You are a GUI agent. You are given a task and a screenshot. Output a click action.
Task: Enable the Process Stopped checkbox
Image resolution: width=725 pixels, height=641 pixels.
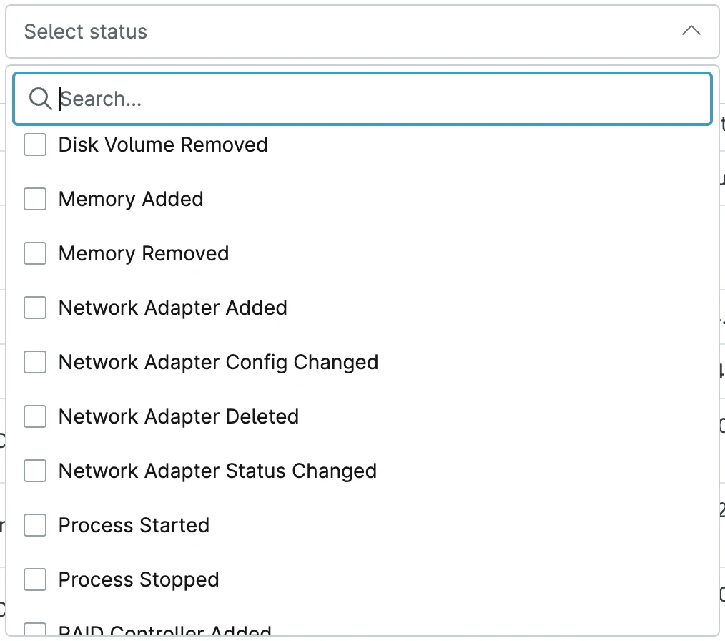(x=35, y=579)
